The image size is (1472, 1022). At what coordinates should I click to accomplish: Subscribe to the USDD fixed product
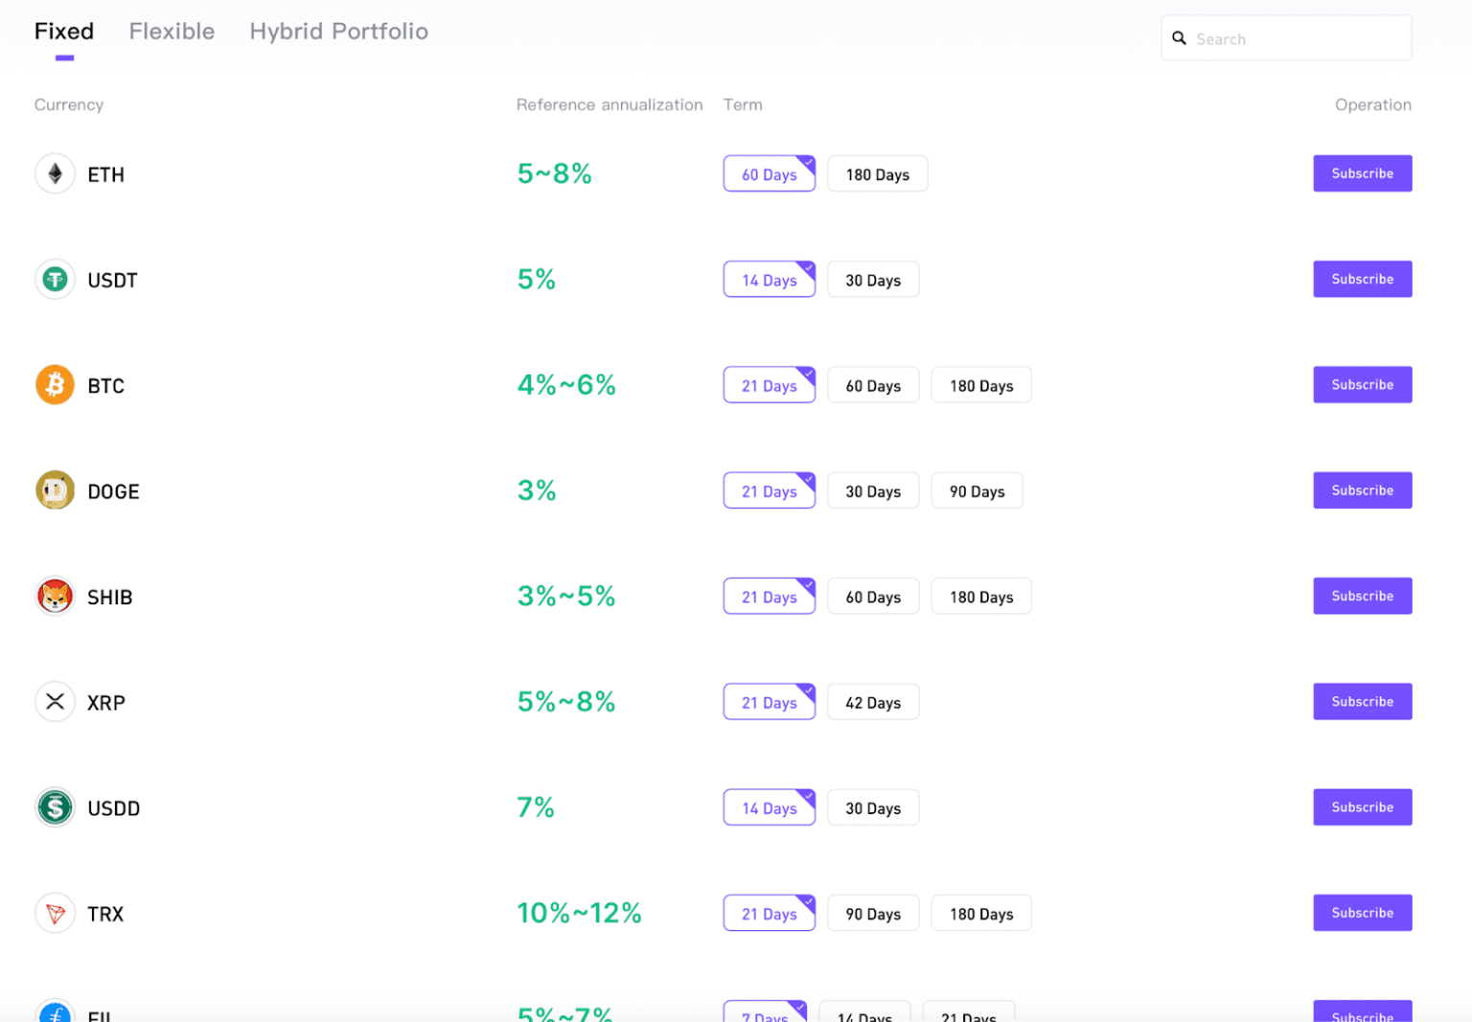[x=1362, y=806]
